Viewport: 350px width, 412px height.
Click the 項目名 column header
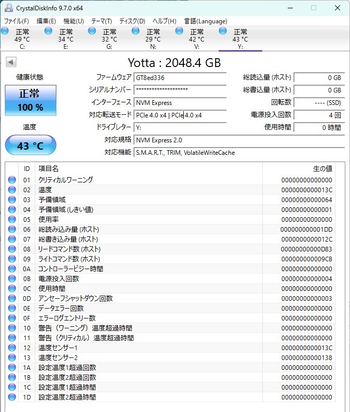pos(149,169)
